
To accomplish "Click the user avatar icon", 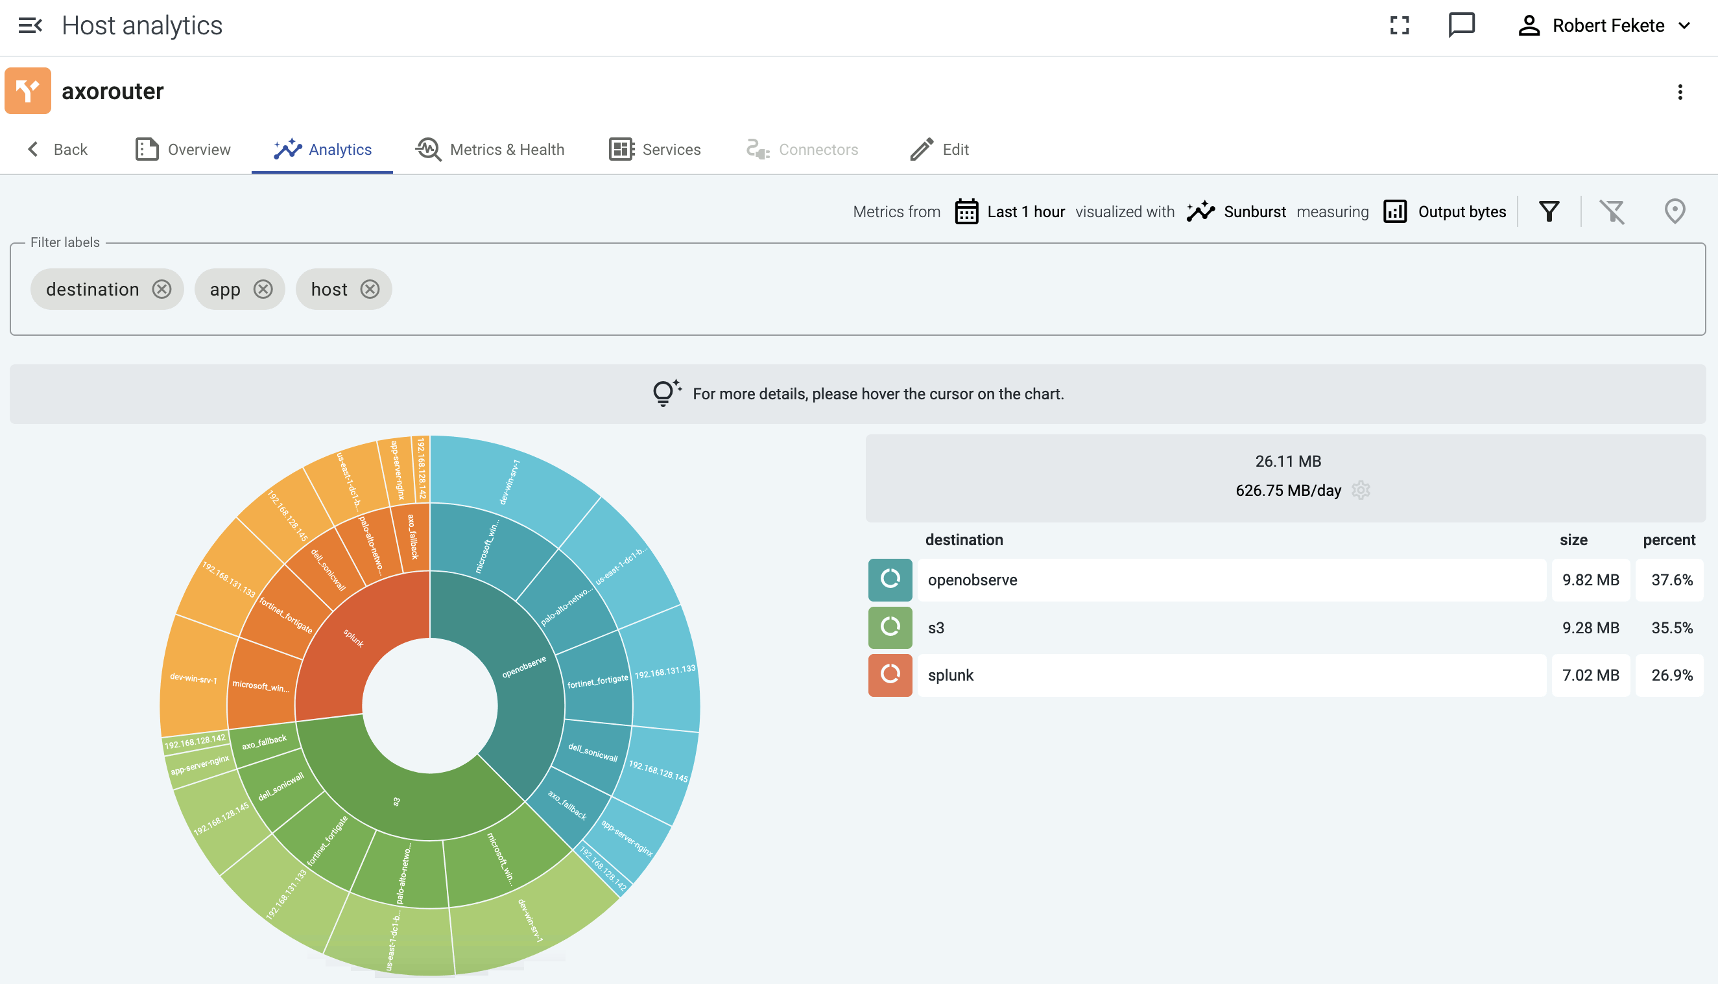I will 1529,26.
